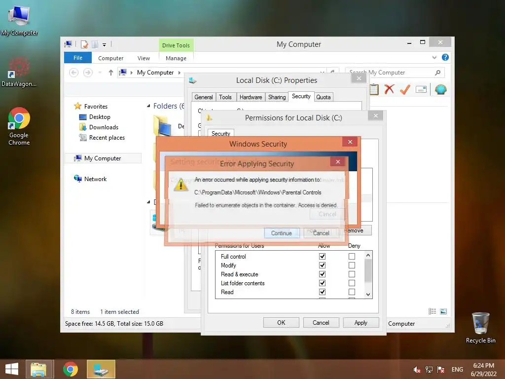Toggle Allow checkbox for Full control

coord(322,256)
